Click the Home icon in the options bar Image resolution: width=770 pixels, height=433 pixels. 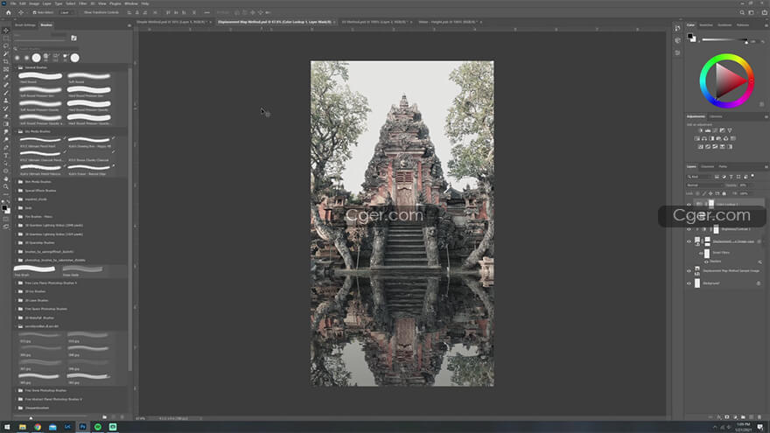pyautogui.click(x=9, y=13)
